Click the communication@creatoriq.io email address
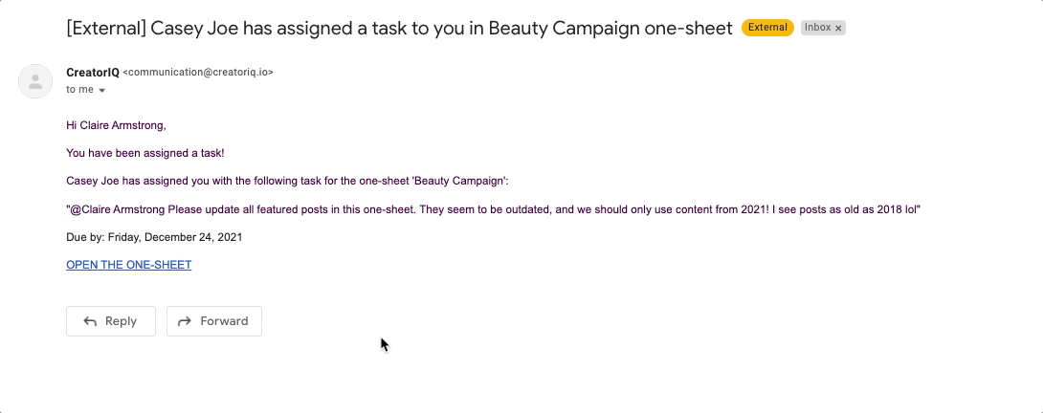The height and width of the screenshot is (413, 1043). (198, 72)
